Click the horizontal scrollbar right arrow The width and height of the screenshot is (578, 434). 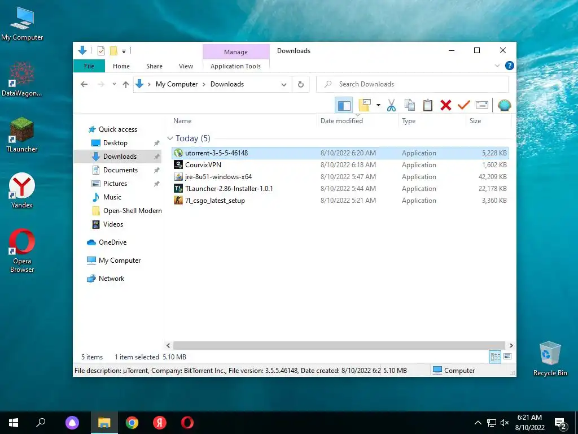pyautogui.click(x=511, y=345)
